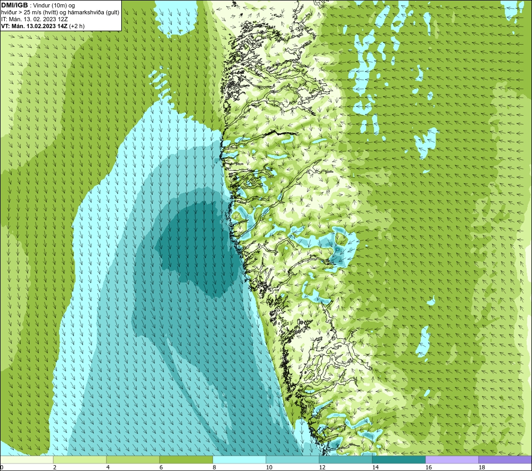
Task: Click the legend tick label '10'
Action: click(269, 468)
